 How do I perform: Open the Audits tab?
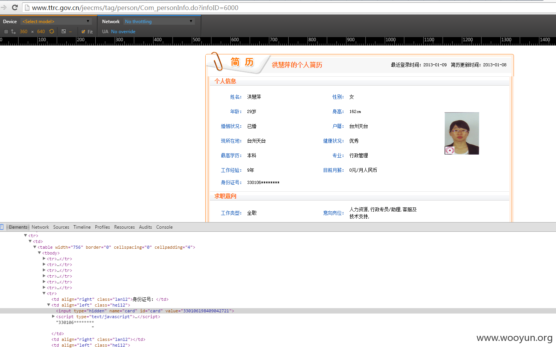(145, 227)
